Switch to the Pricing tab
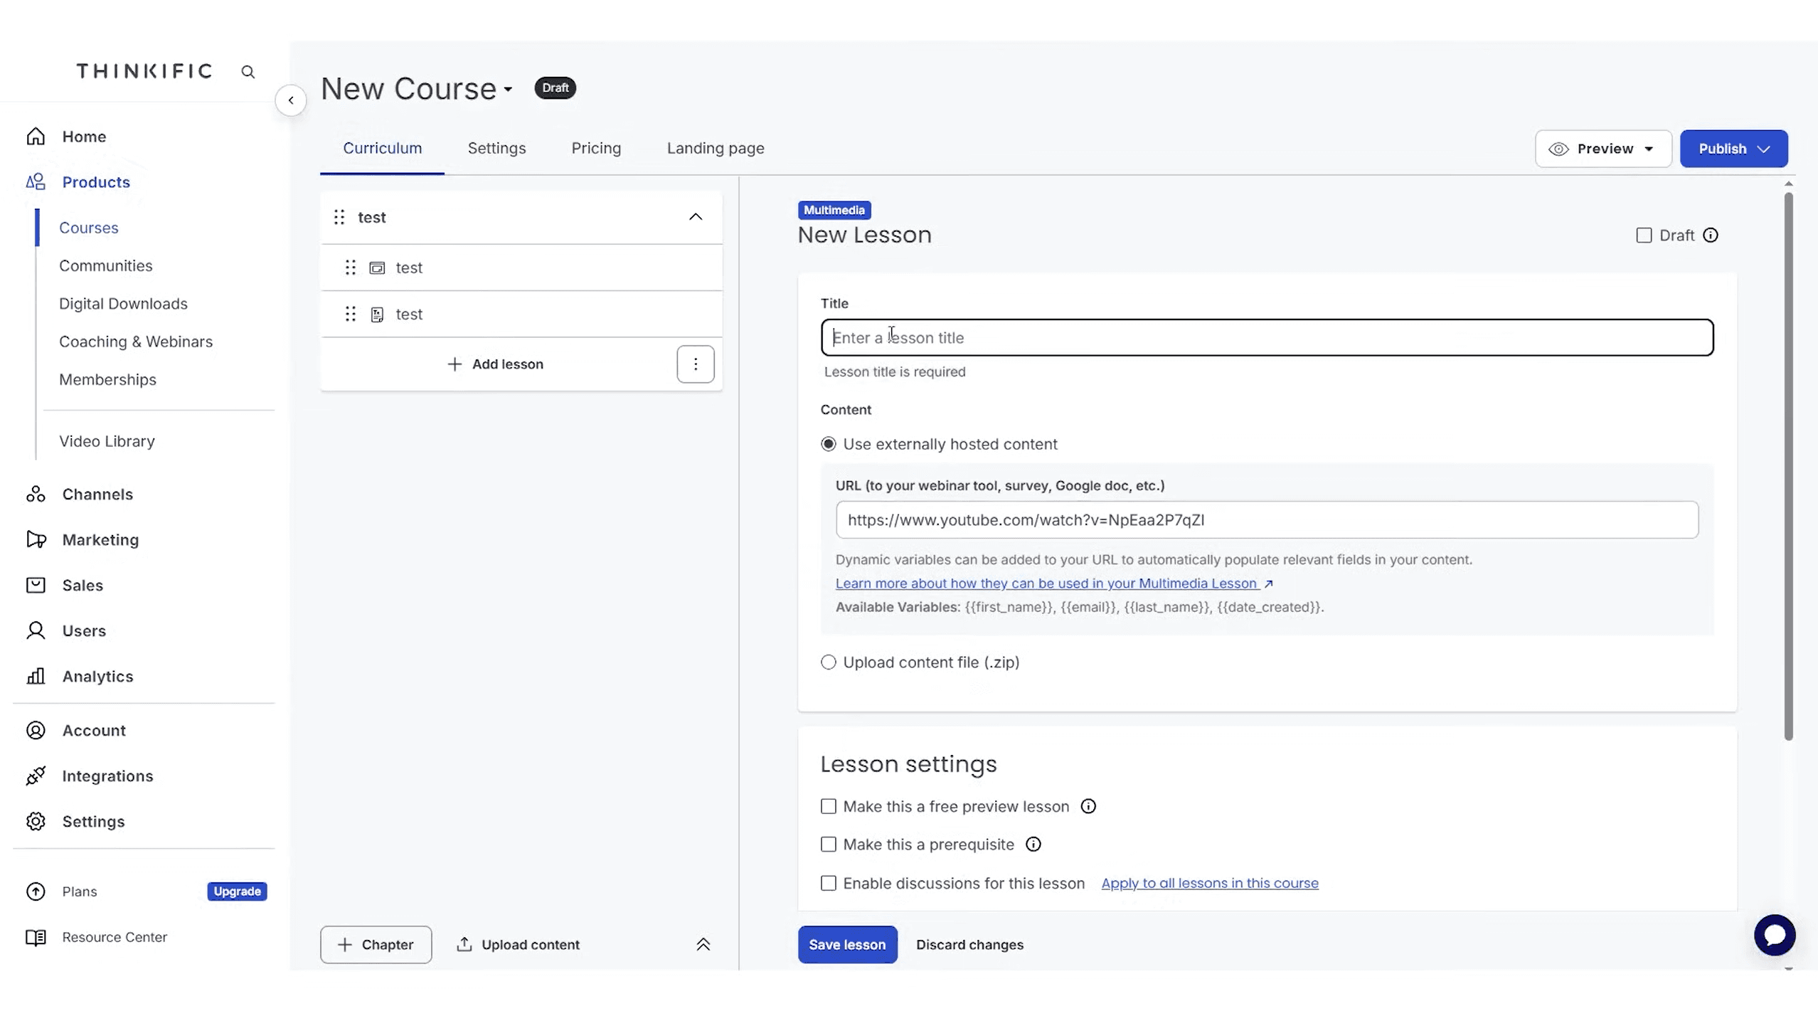The image size is (1818, 1021). coord(595,148)
